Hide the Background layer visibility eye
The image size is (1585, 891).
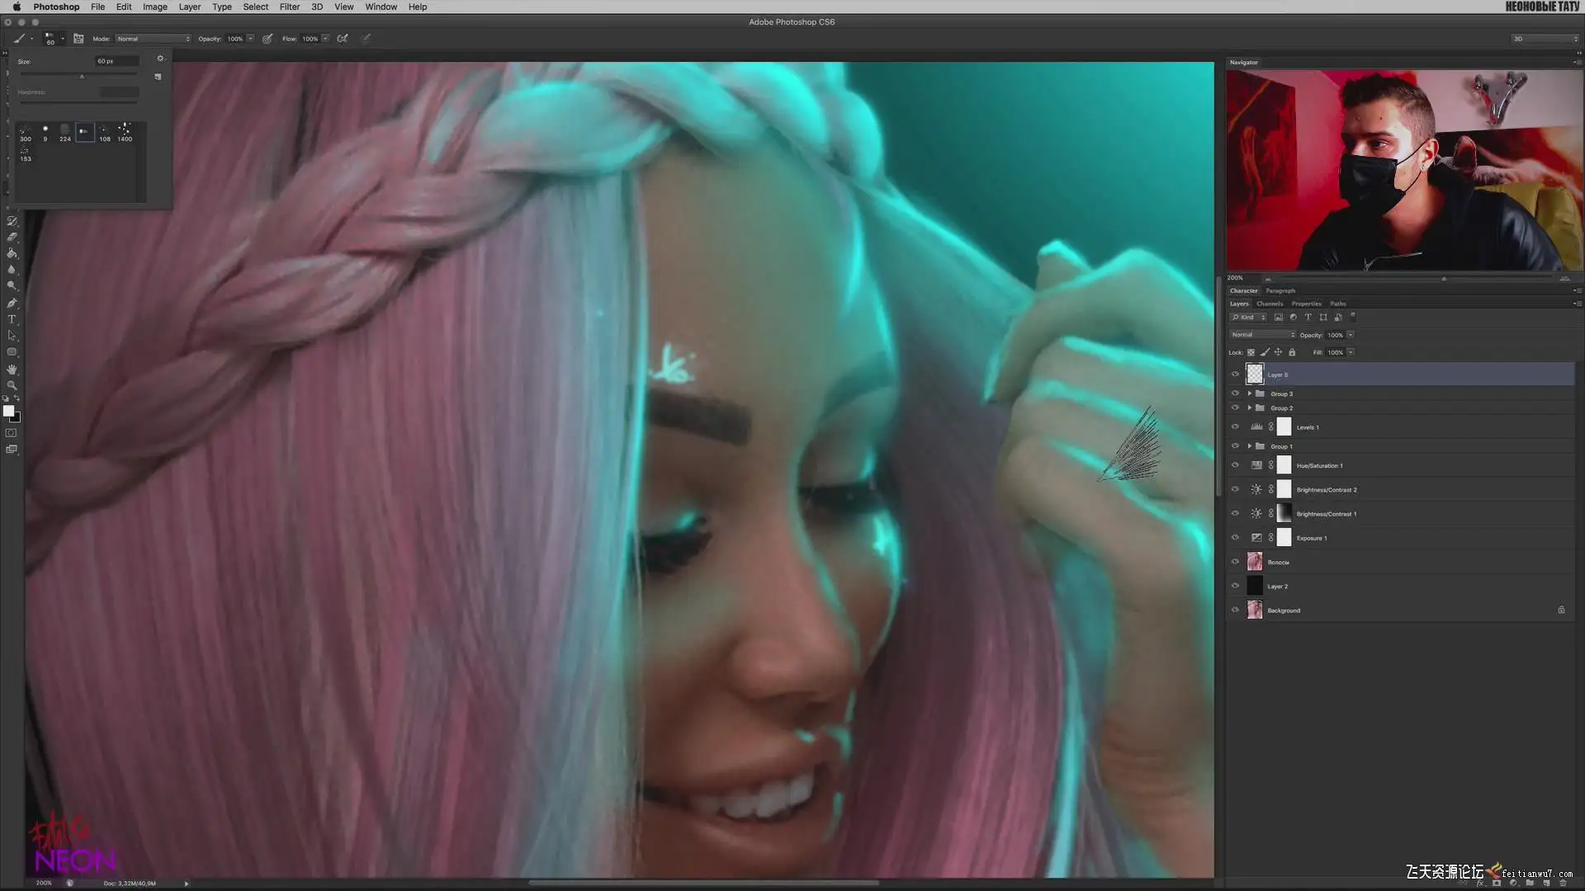pyautogui.click(x=1235, y=610)
